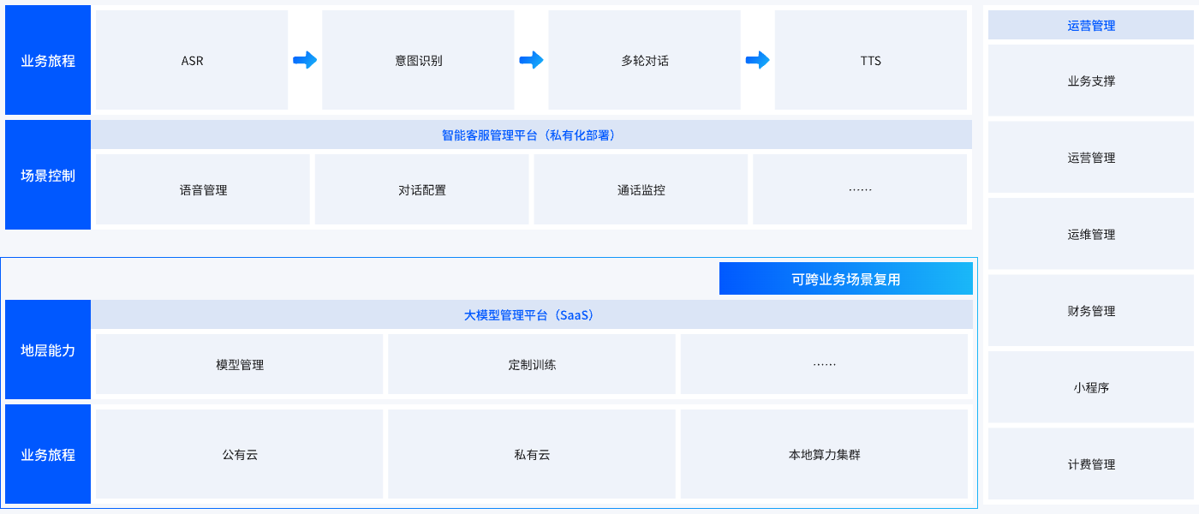Open 业务支撑 in the right column
Viewport: 1199px width, 514px height.
(1091, 81)
